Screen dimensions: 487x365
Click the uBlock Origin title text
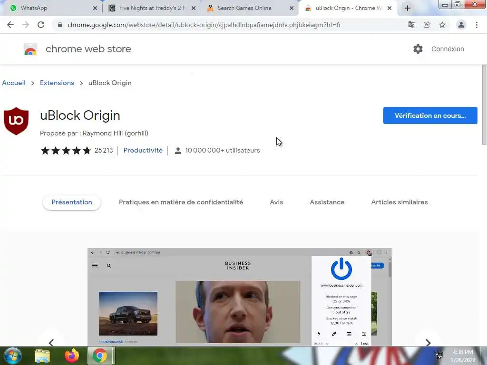pos(80,115)
